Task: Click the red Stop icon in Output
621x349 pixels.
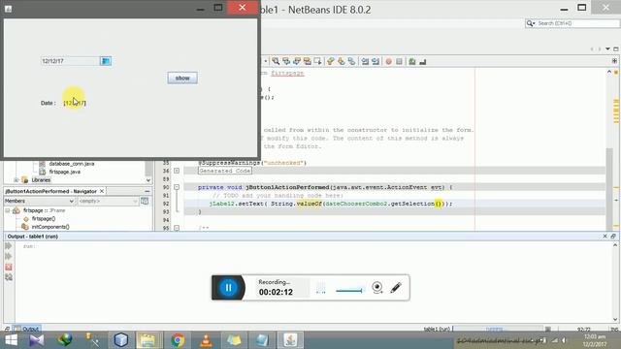Action: point(9,268)
